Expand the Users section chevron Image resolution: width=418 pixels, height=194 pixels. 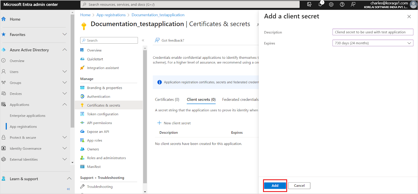65,72
